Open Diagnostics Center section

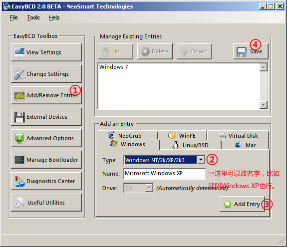[46, 181]
